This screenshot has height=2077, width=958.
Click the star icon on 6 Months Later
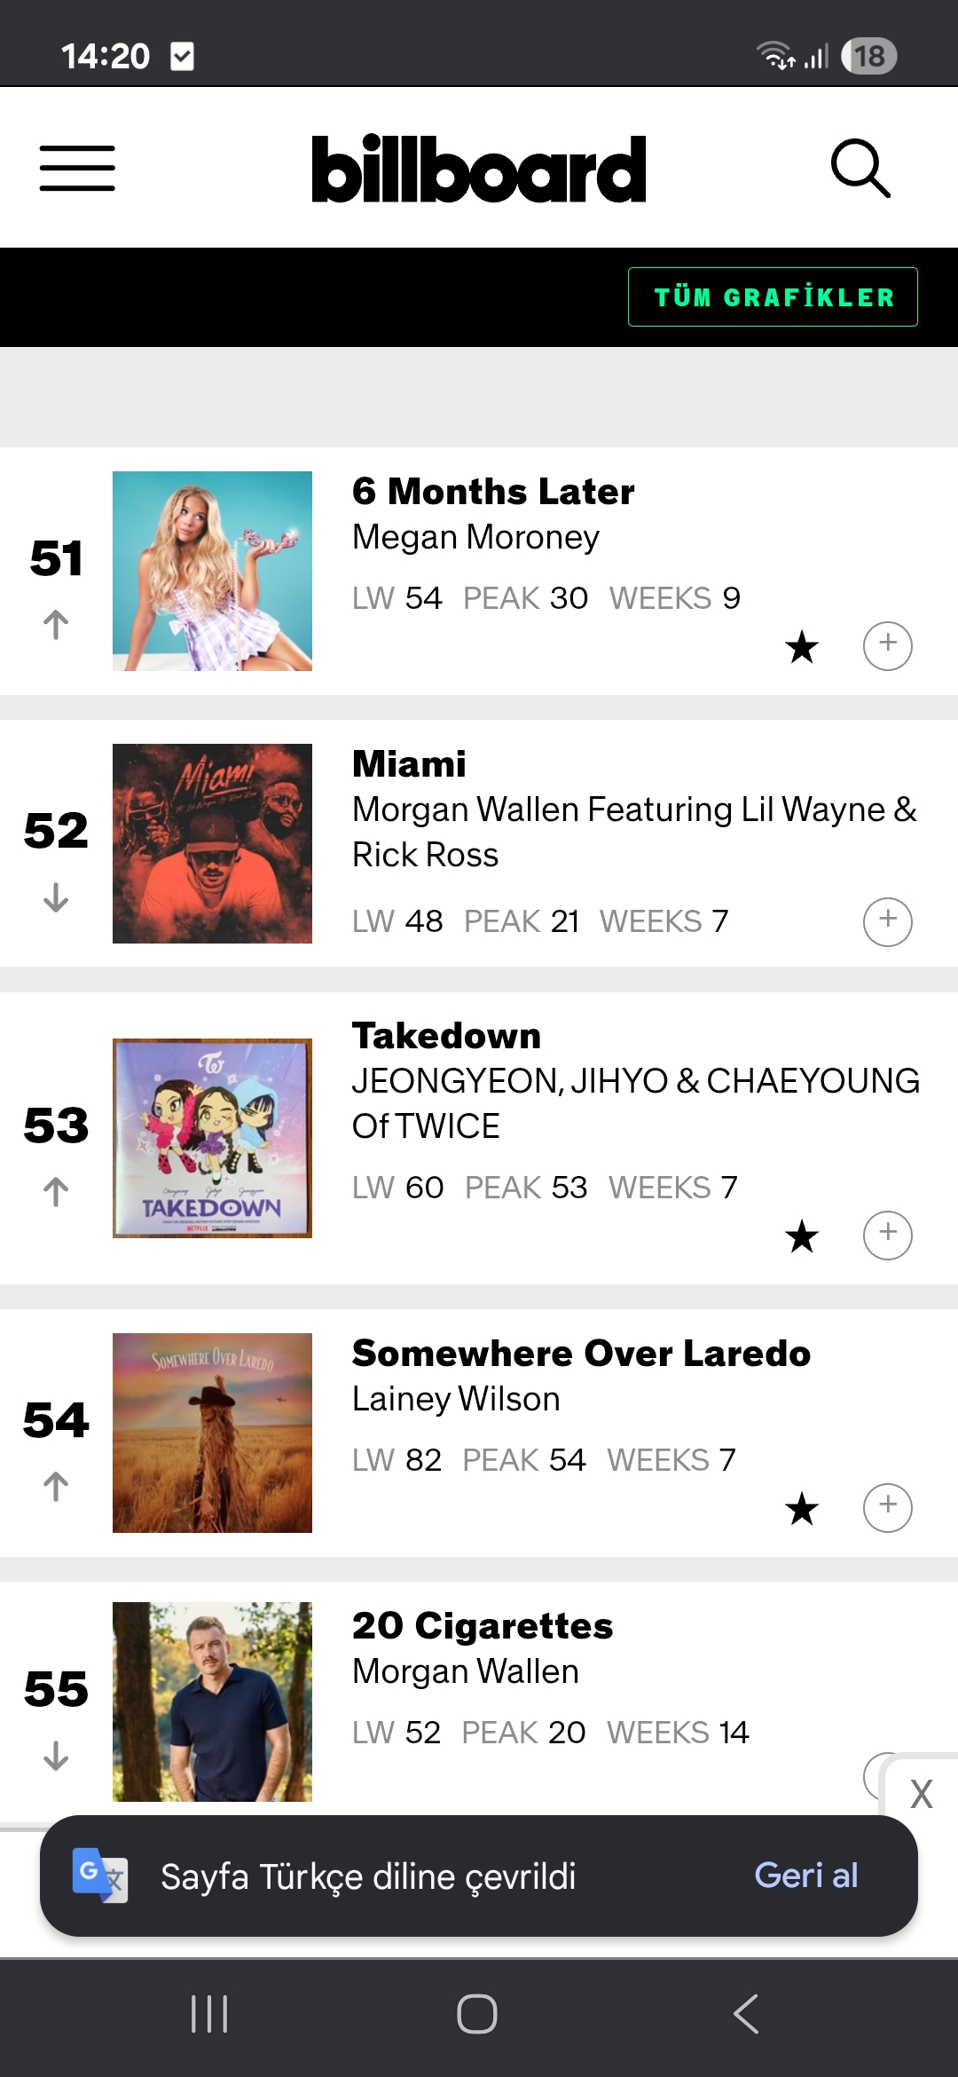click(802, 646)
